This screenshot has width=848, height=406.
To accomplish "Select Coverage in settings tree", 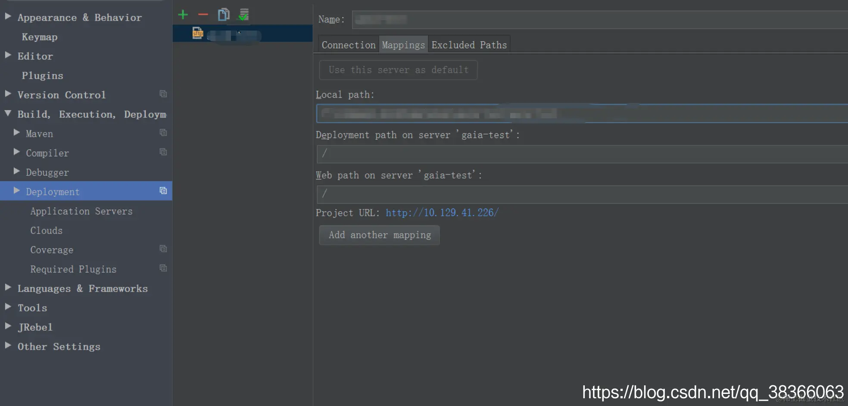I will 52,250.
